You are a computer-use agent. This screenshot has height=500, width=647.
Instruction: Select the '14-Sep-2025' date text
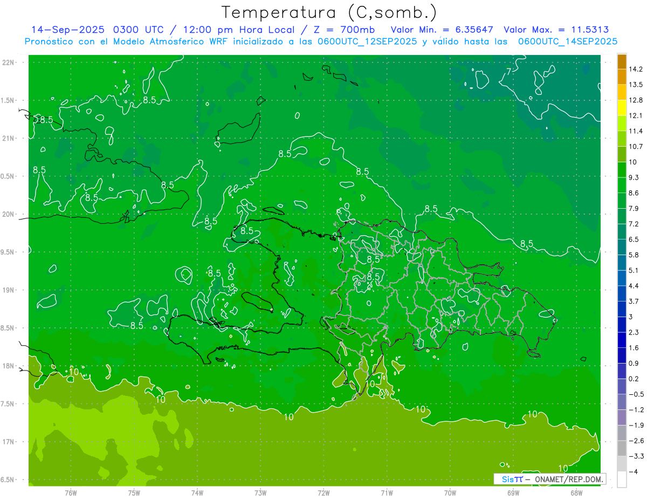(68, 30)
